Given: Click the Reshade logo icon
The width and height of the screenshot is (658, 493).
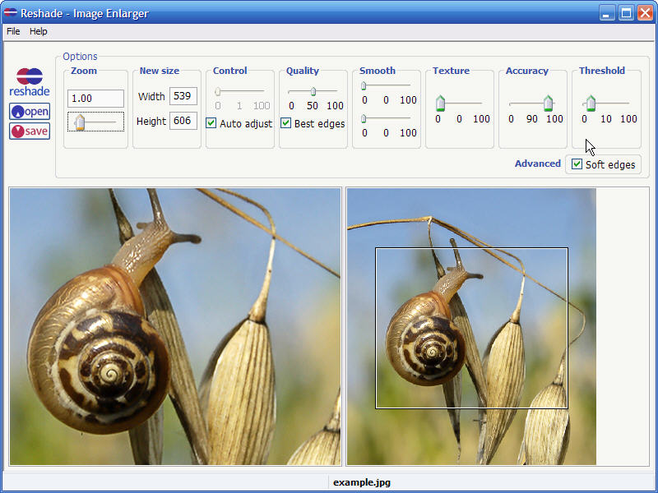Looking at the screenshot, I should point(30,76).
